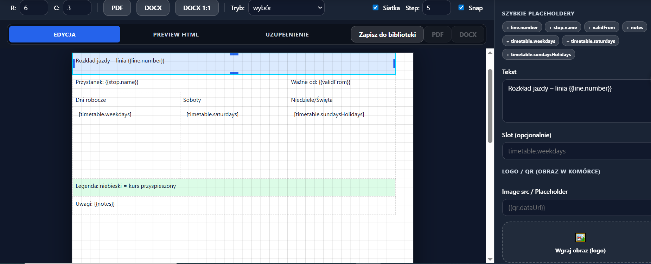Export using the DOCX 1:1 button
This screenshot has height=264, width=651.
click(x=197, y=8)
